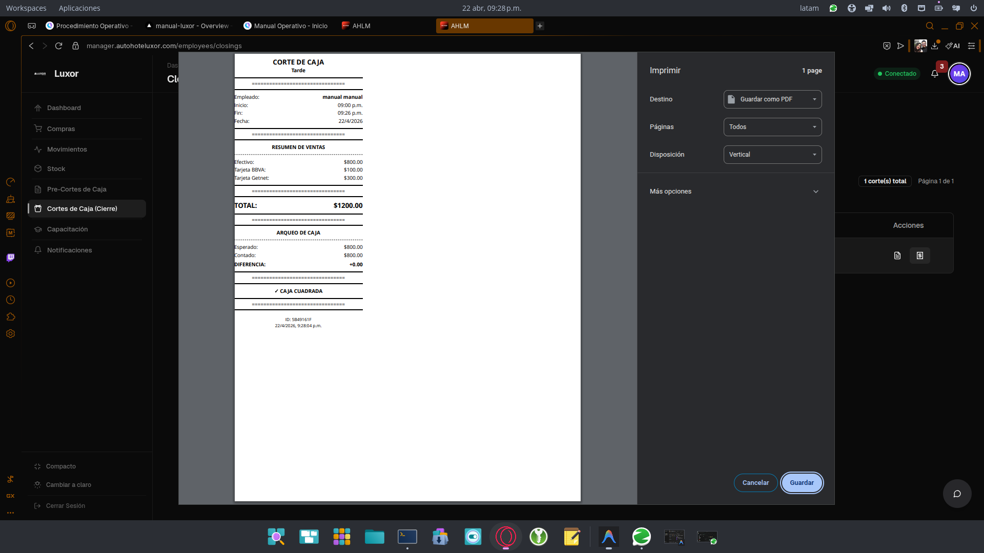Image resolution: width=984 pixels, height=553 pixels.
Task: Open player icon in Opera sidebar
Action: 10,283
